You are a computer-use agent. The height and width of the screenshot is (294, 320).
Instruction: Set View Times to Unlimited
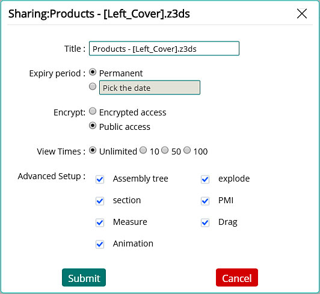pyautogui.click(x=93, y=150)
